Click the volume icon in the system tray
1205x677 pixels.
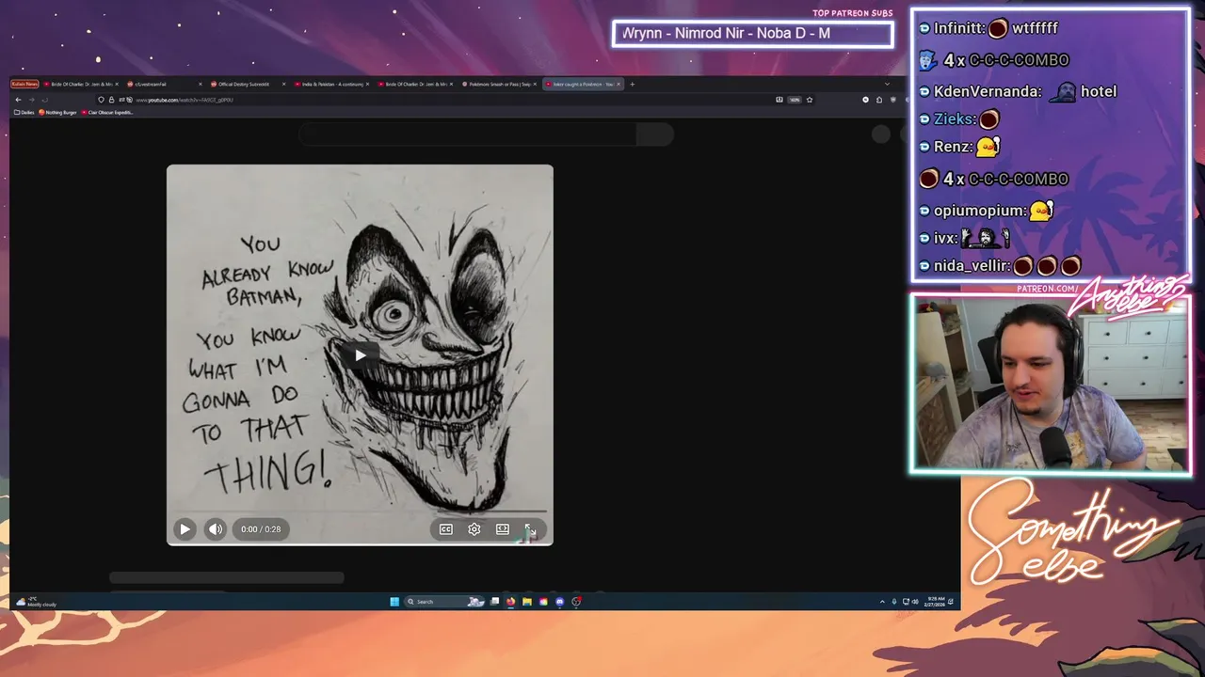[915, 602]
